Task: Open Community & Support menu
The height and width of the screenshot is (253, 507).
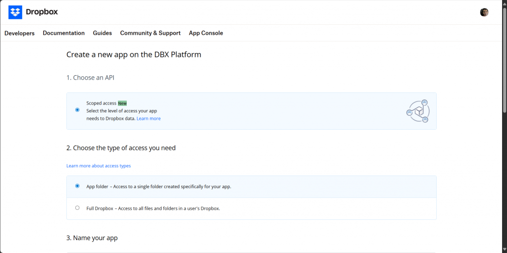Action: pos(151,33)
